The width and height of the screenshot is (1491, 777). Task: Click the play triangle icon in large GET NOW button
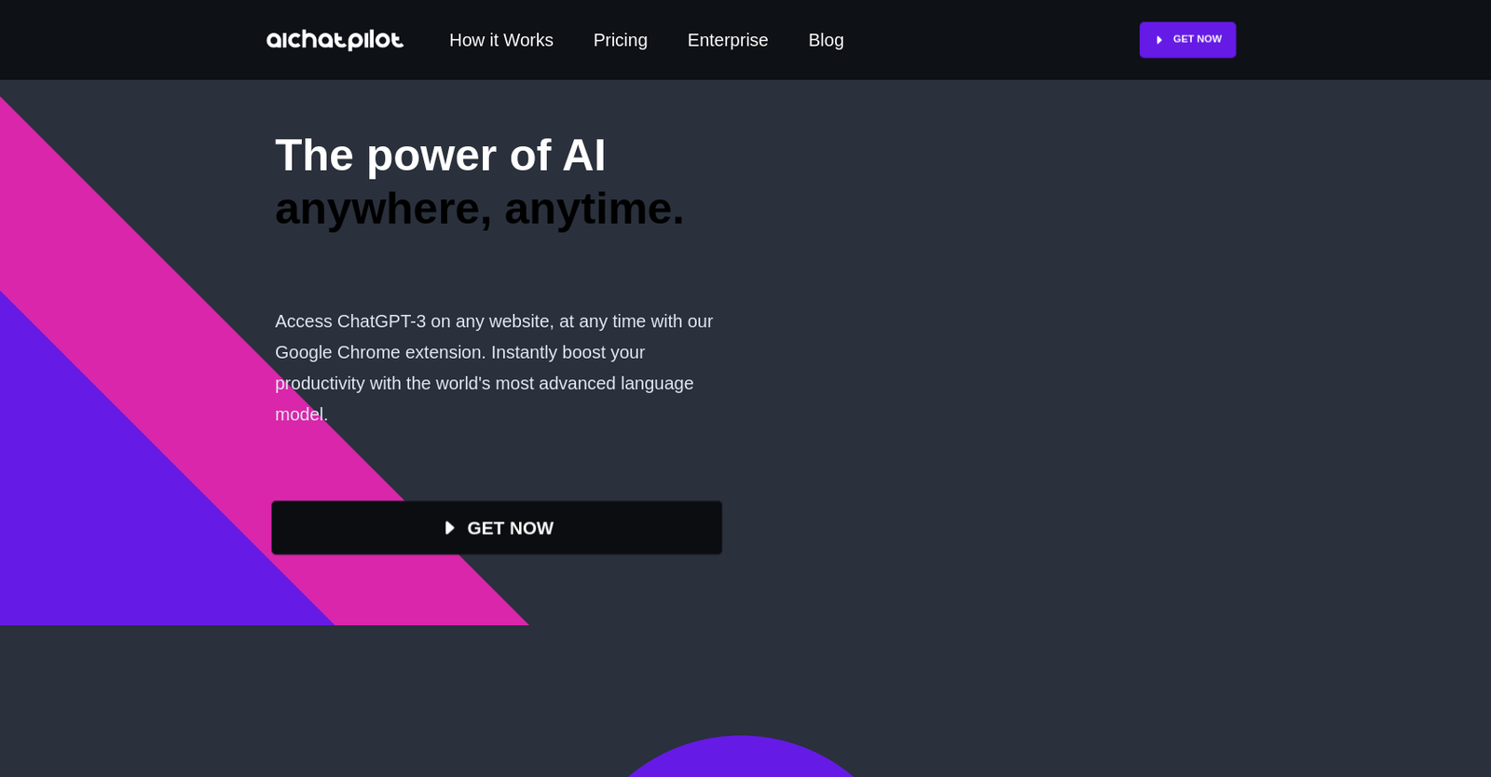point(449,528)
